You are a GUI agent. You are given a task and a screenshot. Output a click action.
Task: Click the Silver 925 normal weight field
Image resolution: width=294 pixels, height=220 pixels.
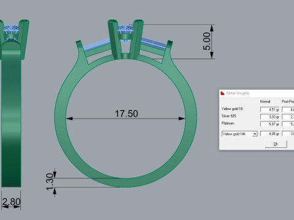269,117
